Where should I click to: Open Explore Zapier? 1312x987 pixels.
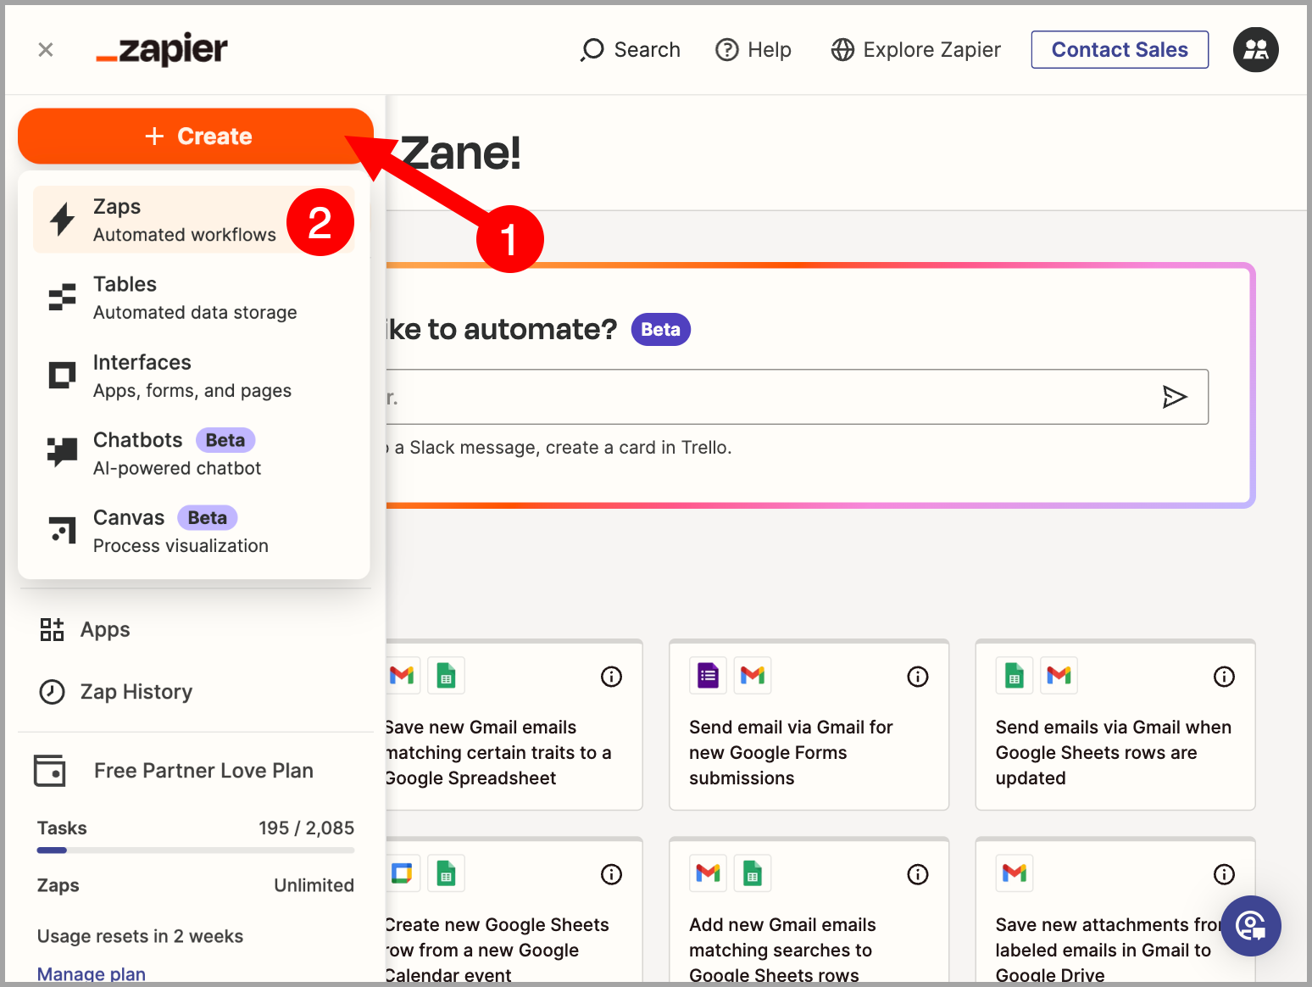(x=915, y=50)
